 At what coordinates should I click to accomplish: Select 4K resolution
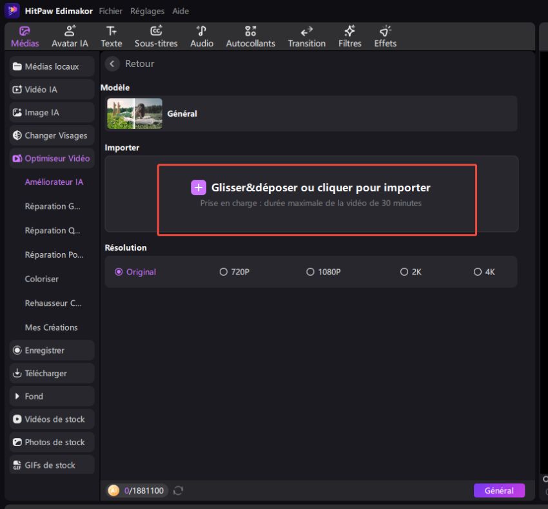484,272
